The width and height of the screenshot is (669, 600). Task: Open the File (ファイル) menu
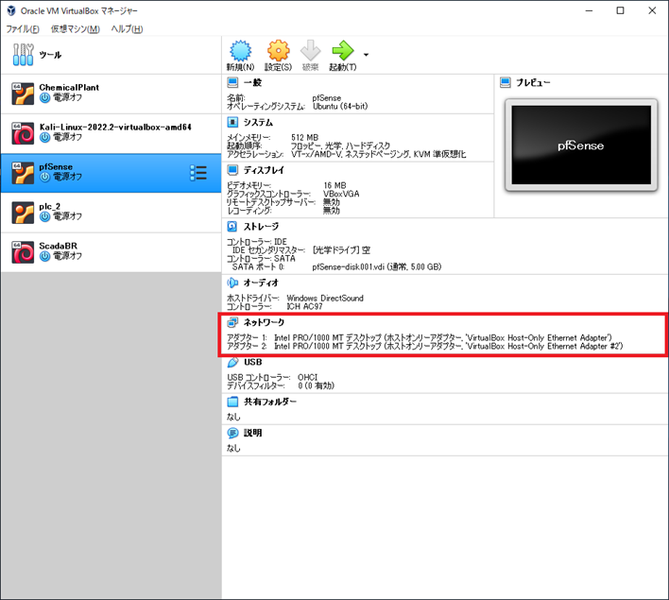point(23,29)
